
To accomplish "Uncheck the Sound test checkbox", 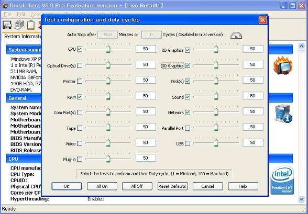I will tap(188, 97).
